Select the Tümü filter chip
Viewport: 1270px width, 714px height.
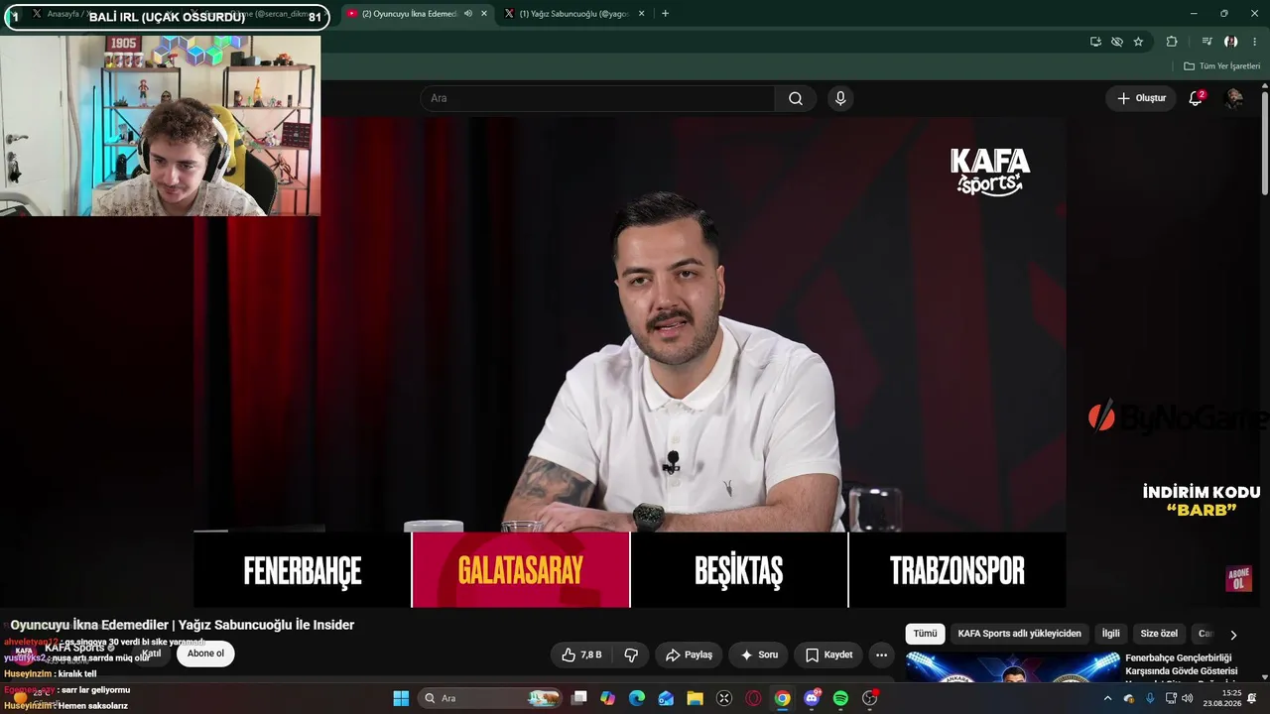(925, 634)
